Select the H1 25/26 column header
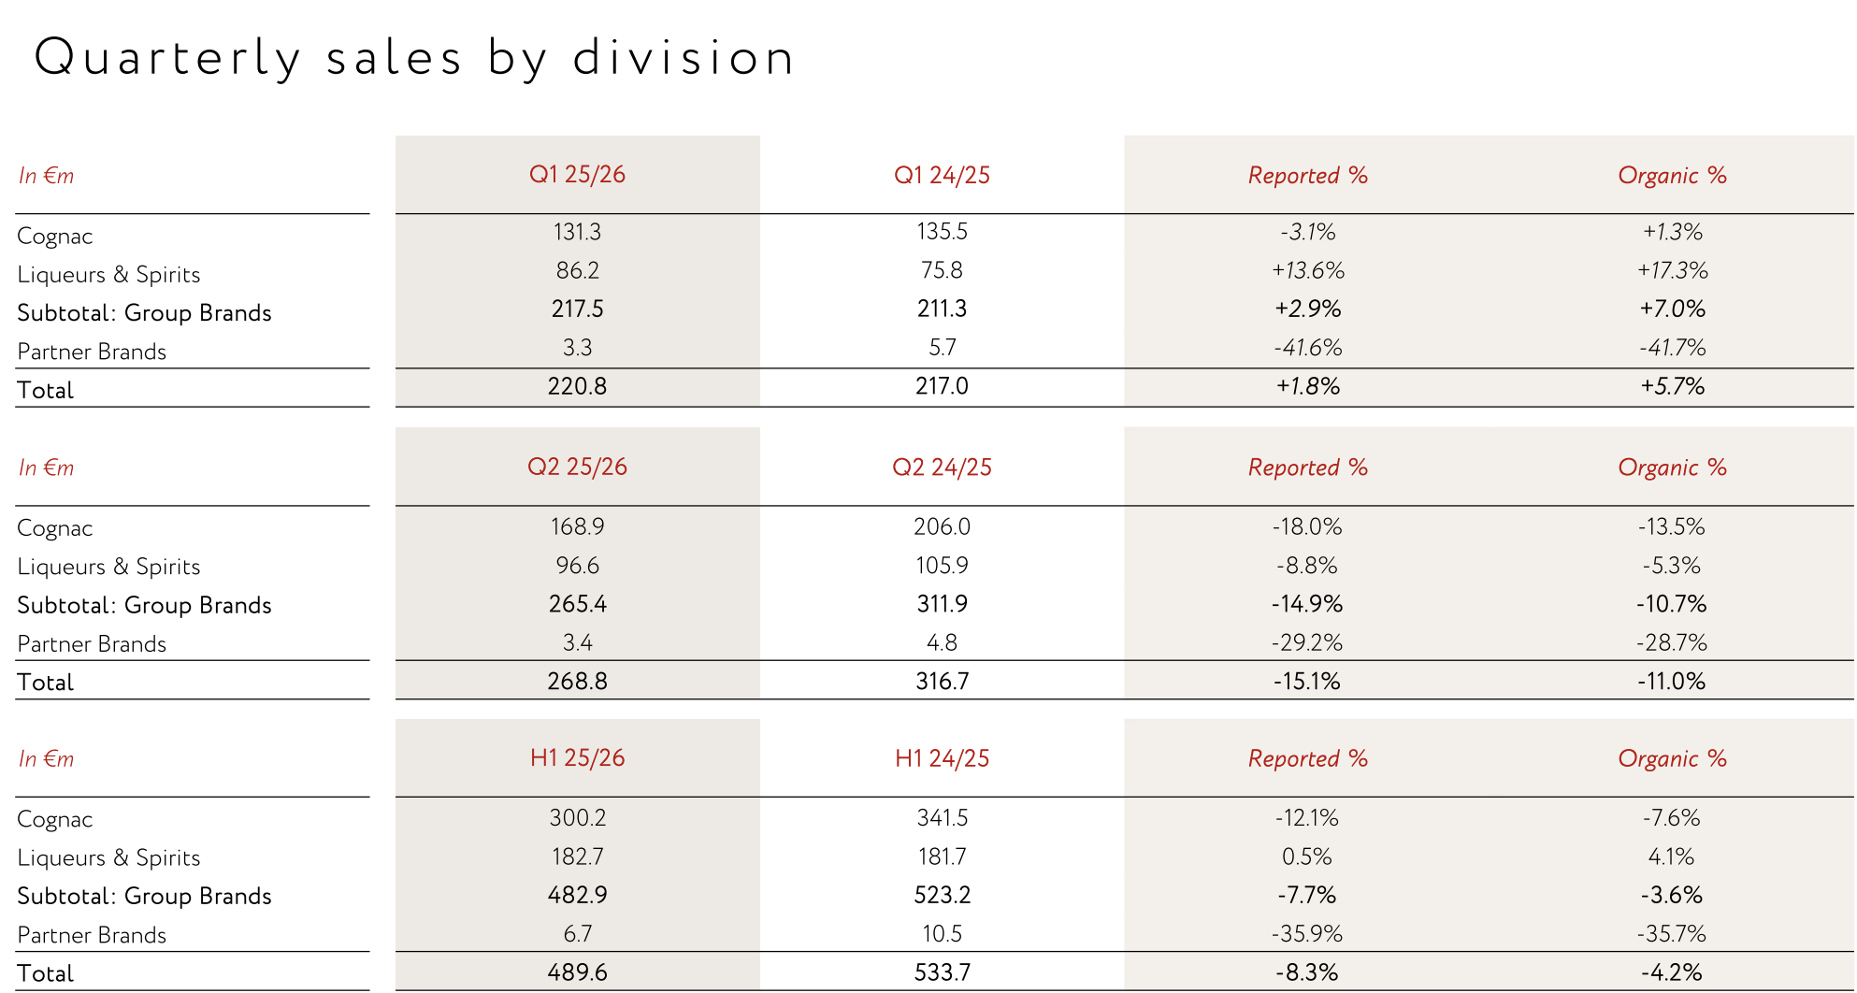 tap(577, 758)
